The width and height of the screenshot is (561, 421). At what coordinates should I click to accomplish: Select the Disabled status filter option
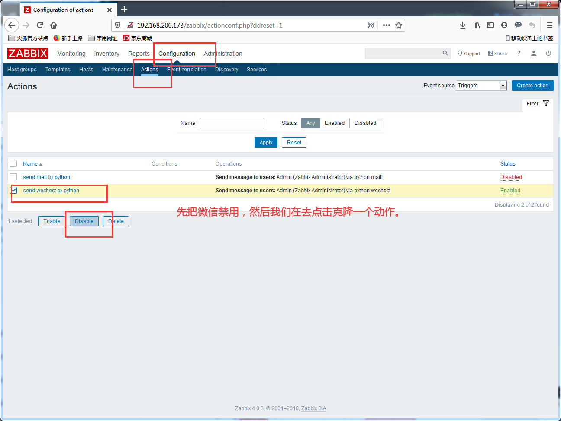[x=365, y=123]
